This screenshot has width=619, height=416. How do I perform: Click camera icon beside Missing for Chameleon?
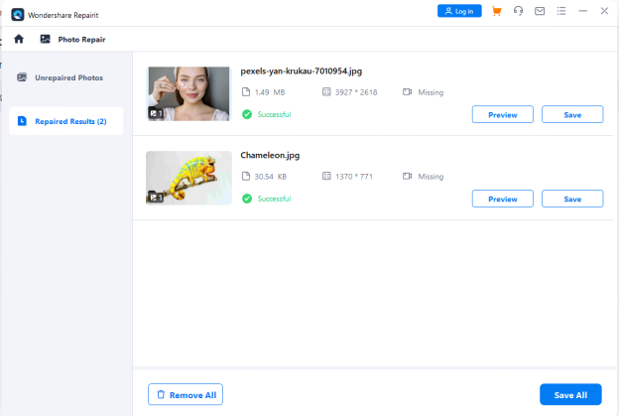coord(407,176)
